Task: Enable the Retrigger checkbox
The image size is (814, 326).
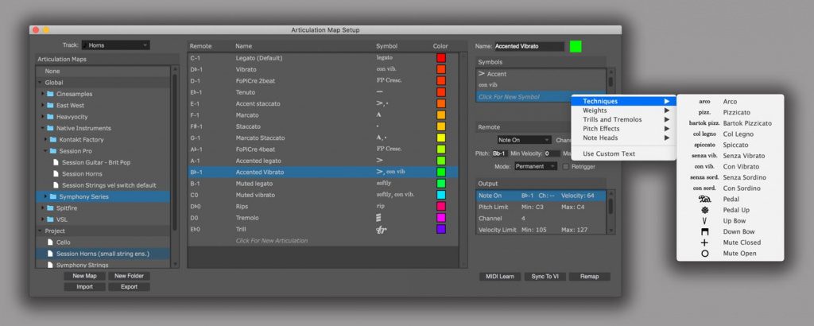Action: [566, 167]
